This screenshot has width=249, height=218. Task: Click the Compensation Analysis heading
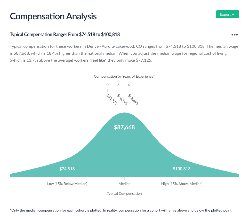click(53, 16)
